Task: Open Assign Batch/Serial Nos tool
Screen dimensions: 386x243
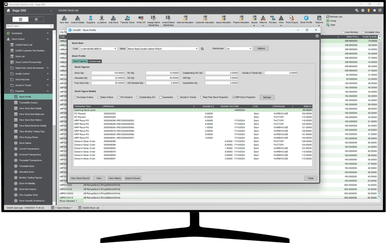Action: click(154, 21)
